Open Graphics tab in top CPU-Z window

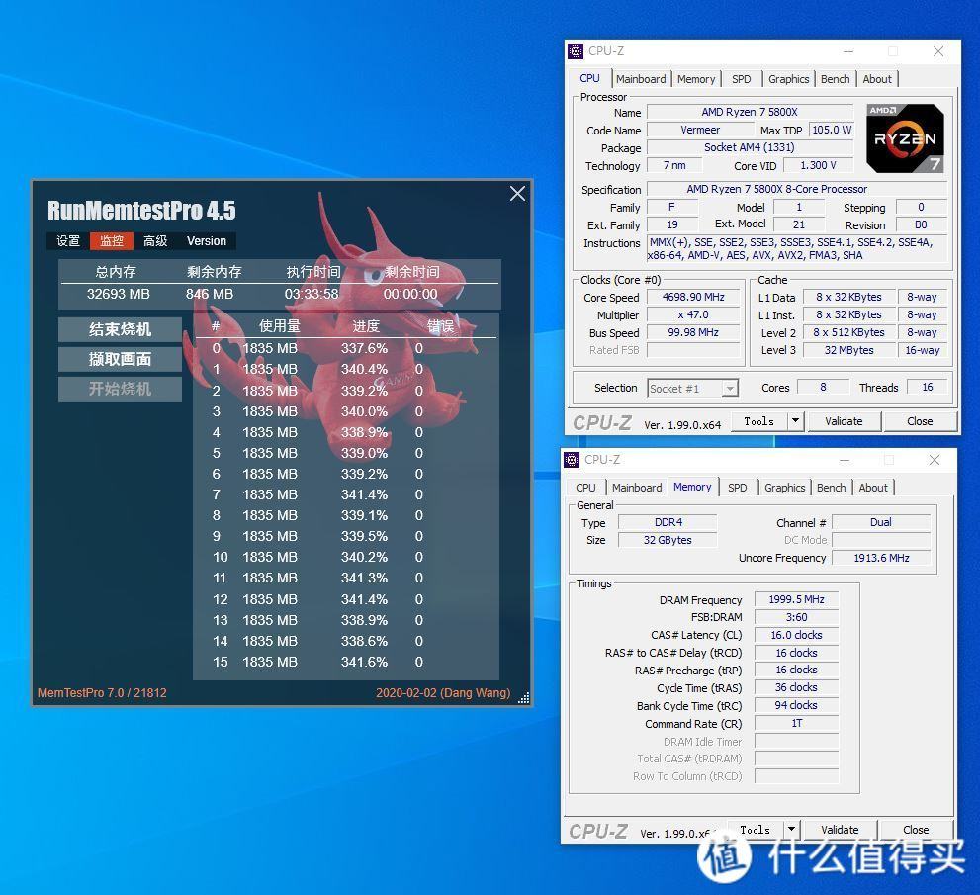pos(789,79)
